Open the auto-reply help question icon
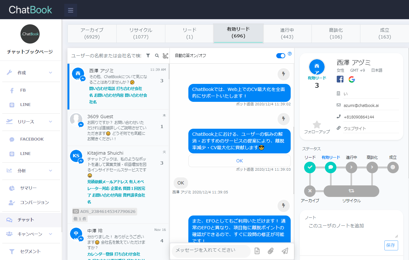 pyautogui.click(x=290, y=53)
